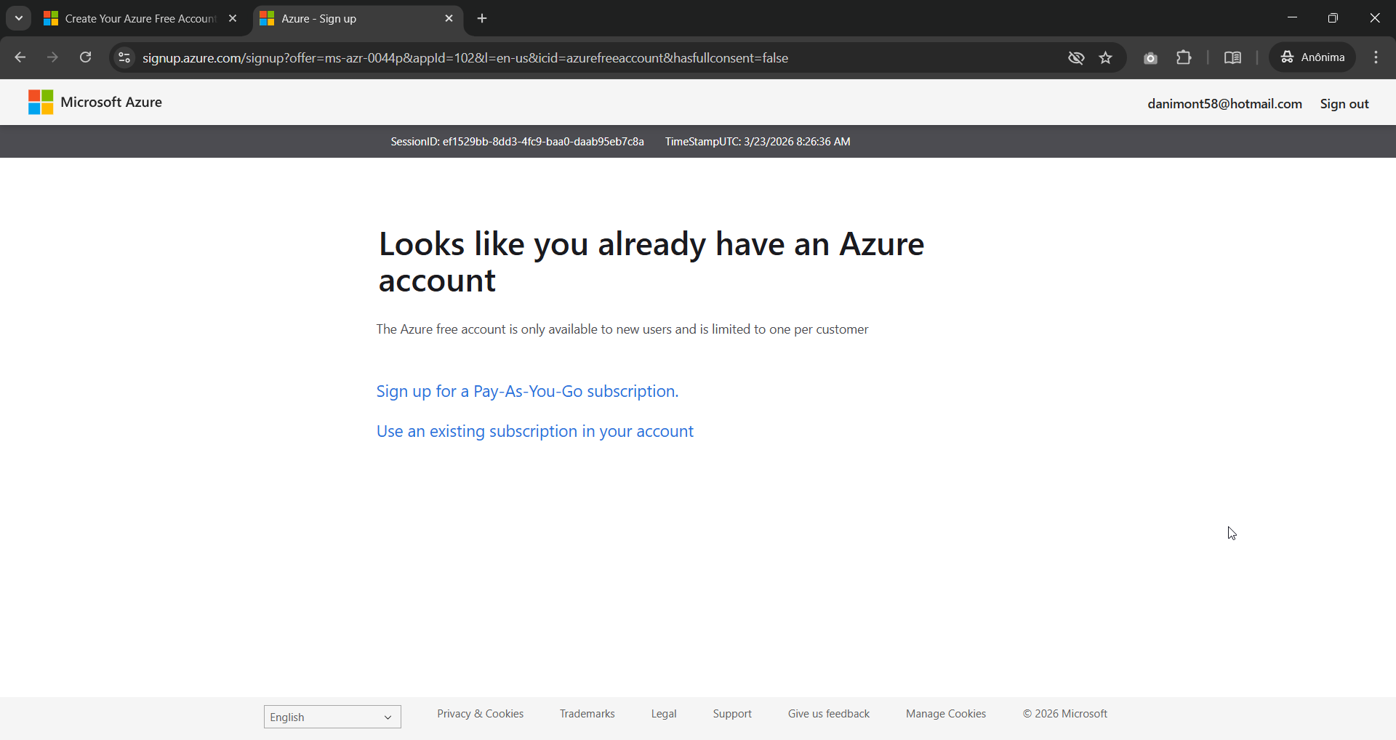Click the browser forward arrow
The width and height of the screenshot is (1396, 740).
pyautogui.click(x=52, y=57)
